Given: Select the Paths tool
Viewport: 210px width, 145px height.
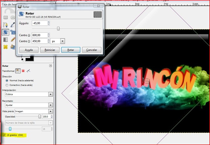Looking at the screenshot, I should (6, 25).
